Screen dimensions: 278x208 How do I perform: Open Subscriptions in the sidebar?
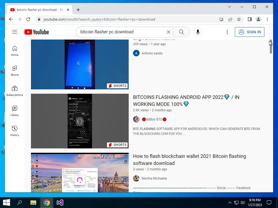(15, 91)
